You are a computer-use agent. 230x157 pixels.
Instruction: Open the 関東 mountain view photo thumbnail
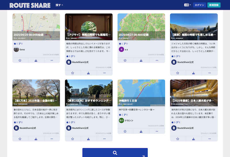click(194, 27)
